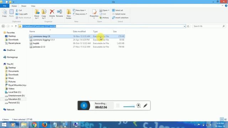Sort by the Name column

[32, 31]
